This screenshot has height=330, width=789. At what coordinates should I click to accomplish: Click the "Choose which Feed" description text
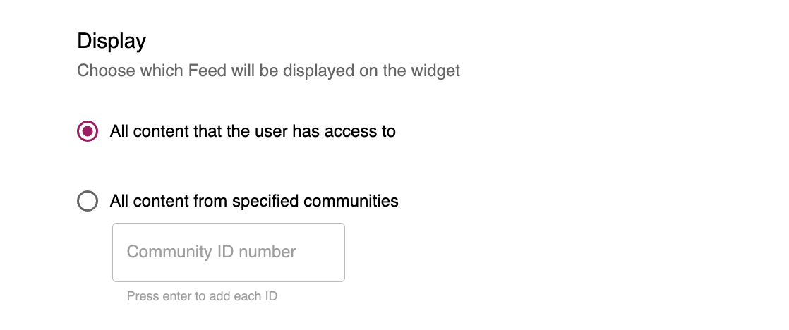pyautogui.click(x=268, y=71)
